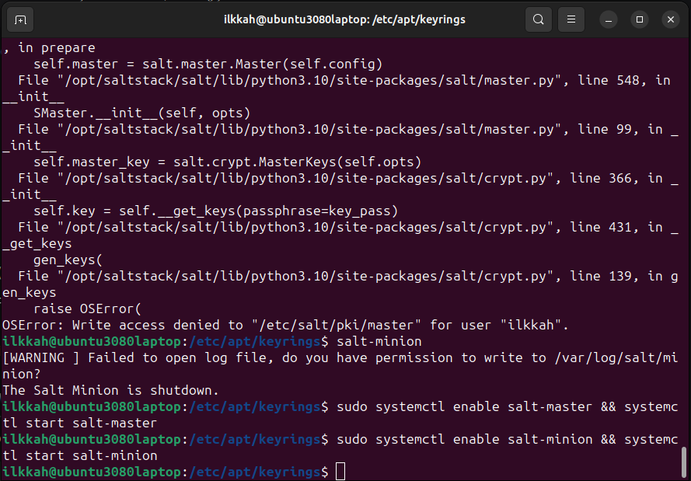The width and height of the screenshot is (691, 481).
Task: Click the sudo systemctl enable salt-master command
Action: [x=497, y=406]
